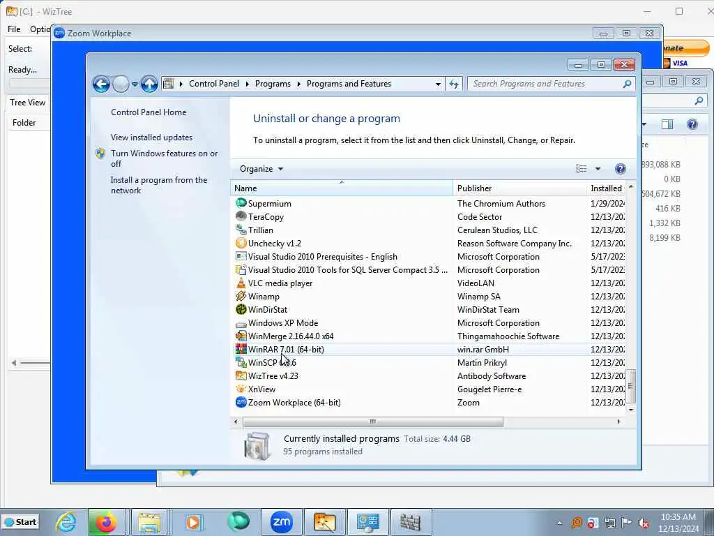Click the Cerulean Studios, LLC publisher cell
This screenshot has height=536, width=714.
[497, 230]
